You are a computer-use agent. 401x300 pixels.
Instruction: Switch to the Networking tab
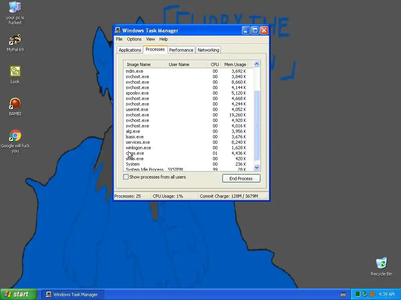tap(208, 50)
